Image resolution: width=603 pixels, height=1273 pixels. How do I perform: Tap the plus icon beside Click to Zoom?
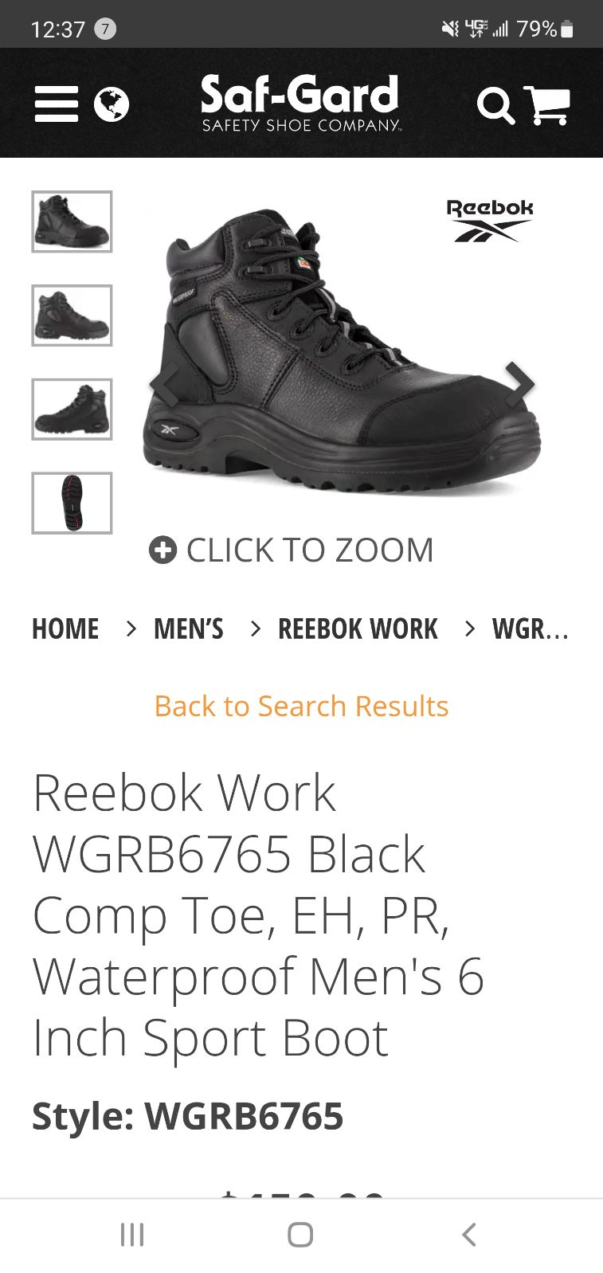(162, 550)
